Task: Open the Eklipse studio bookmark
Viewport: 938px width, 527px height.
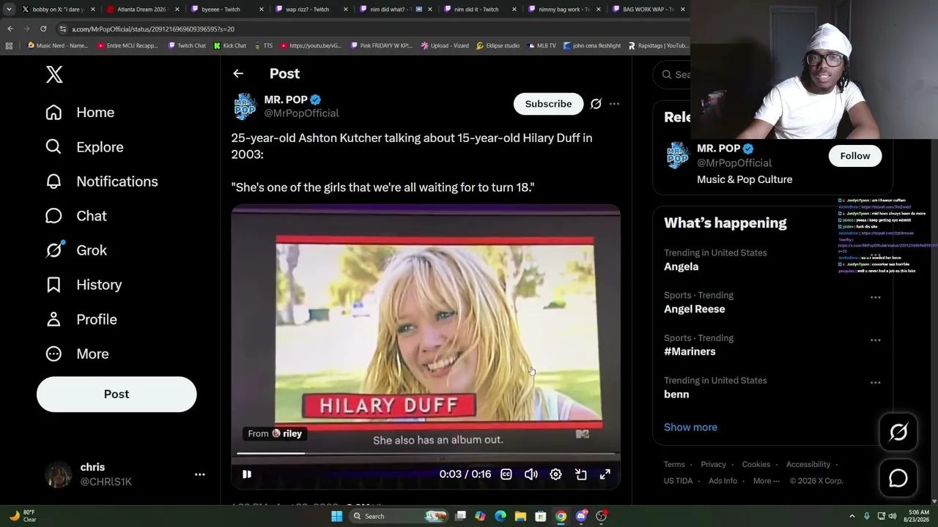Action: pos(498,45)
